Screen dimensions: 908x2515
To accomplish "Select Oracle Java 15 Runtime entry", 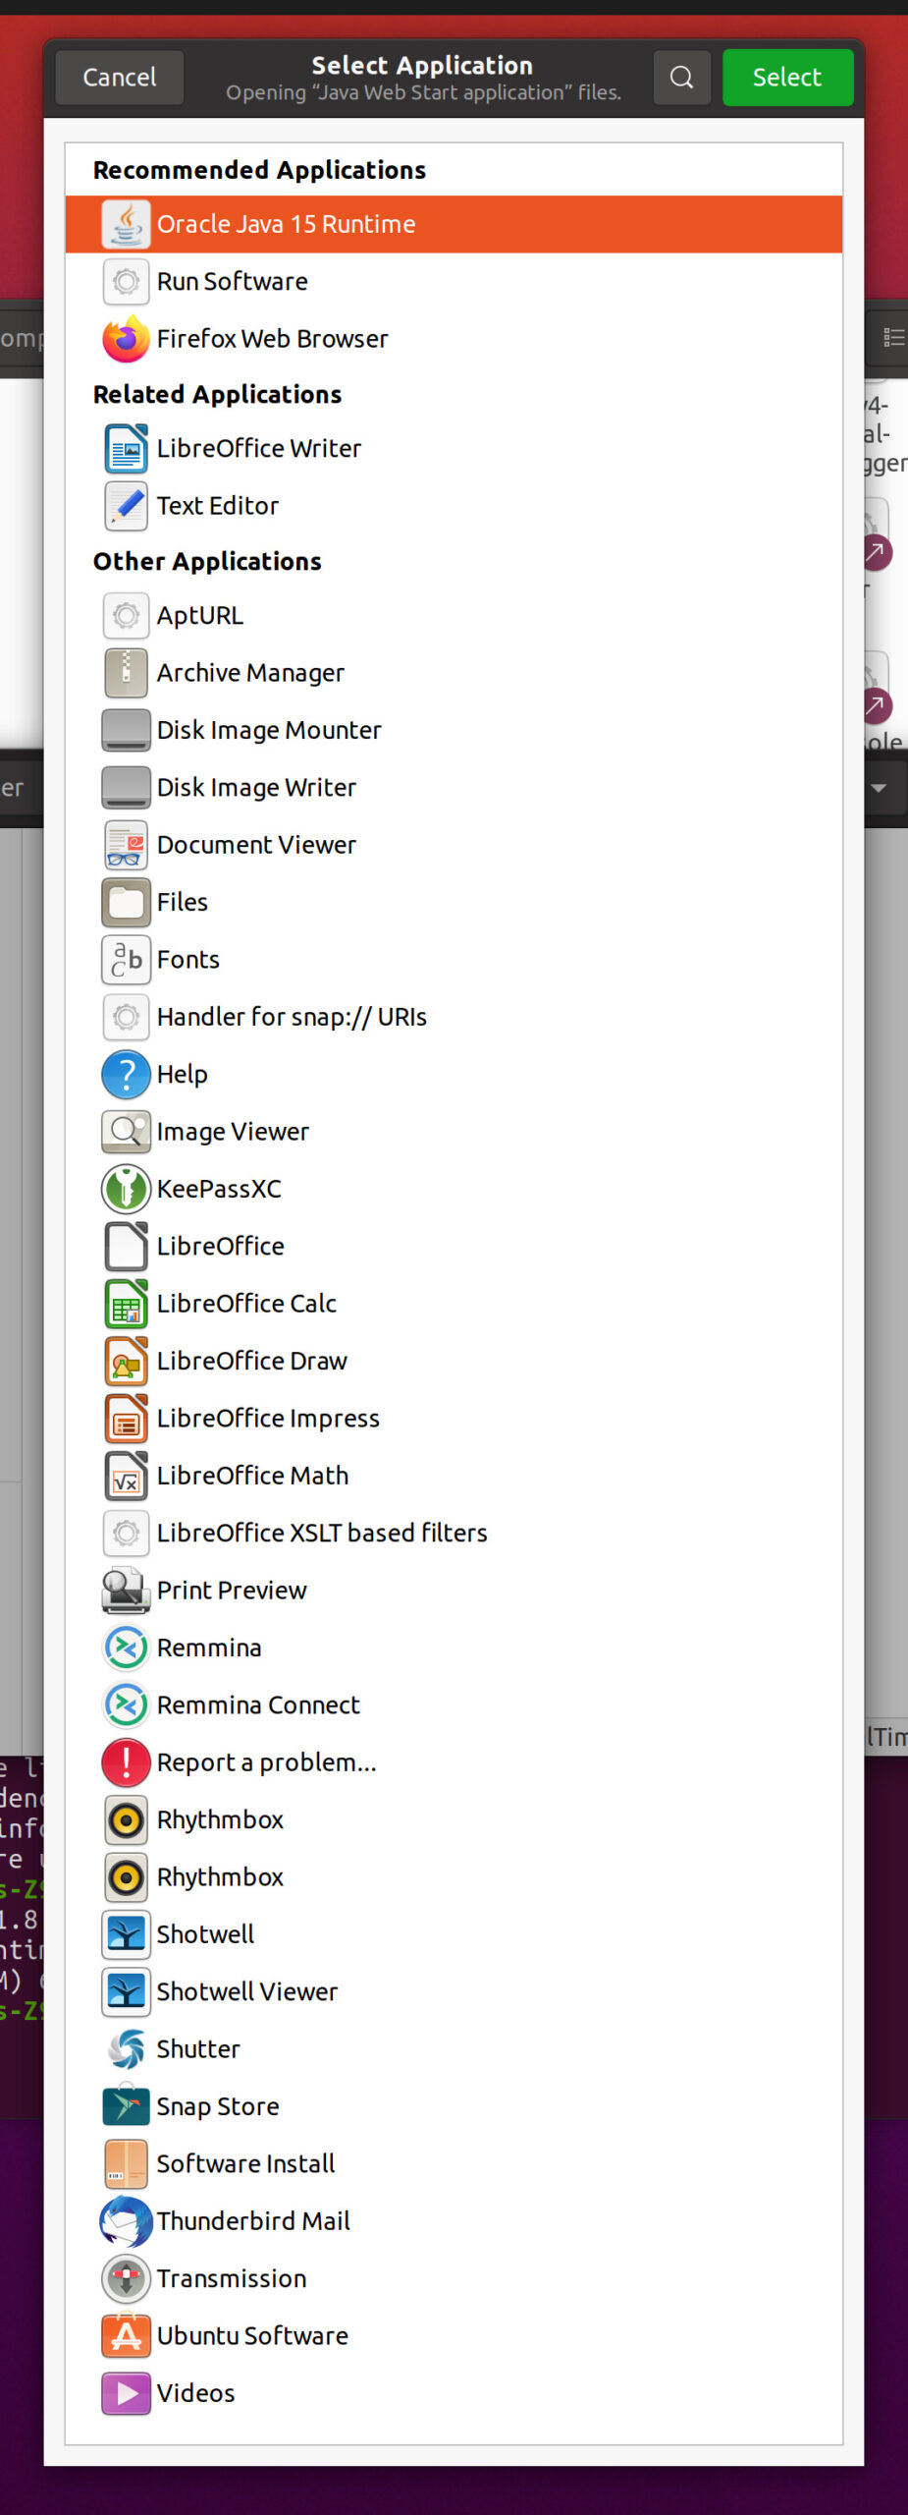I will pyautogui.click(x=286, y=224).
